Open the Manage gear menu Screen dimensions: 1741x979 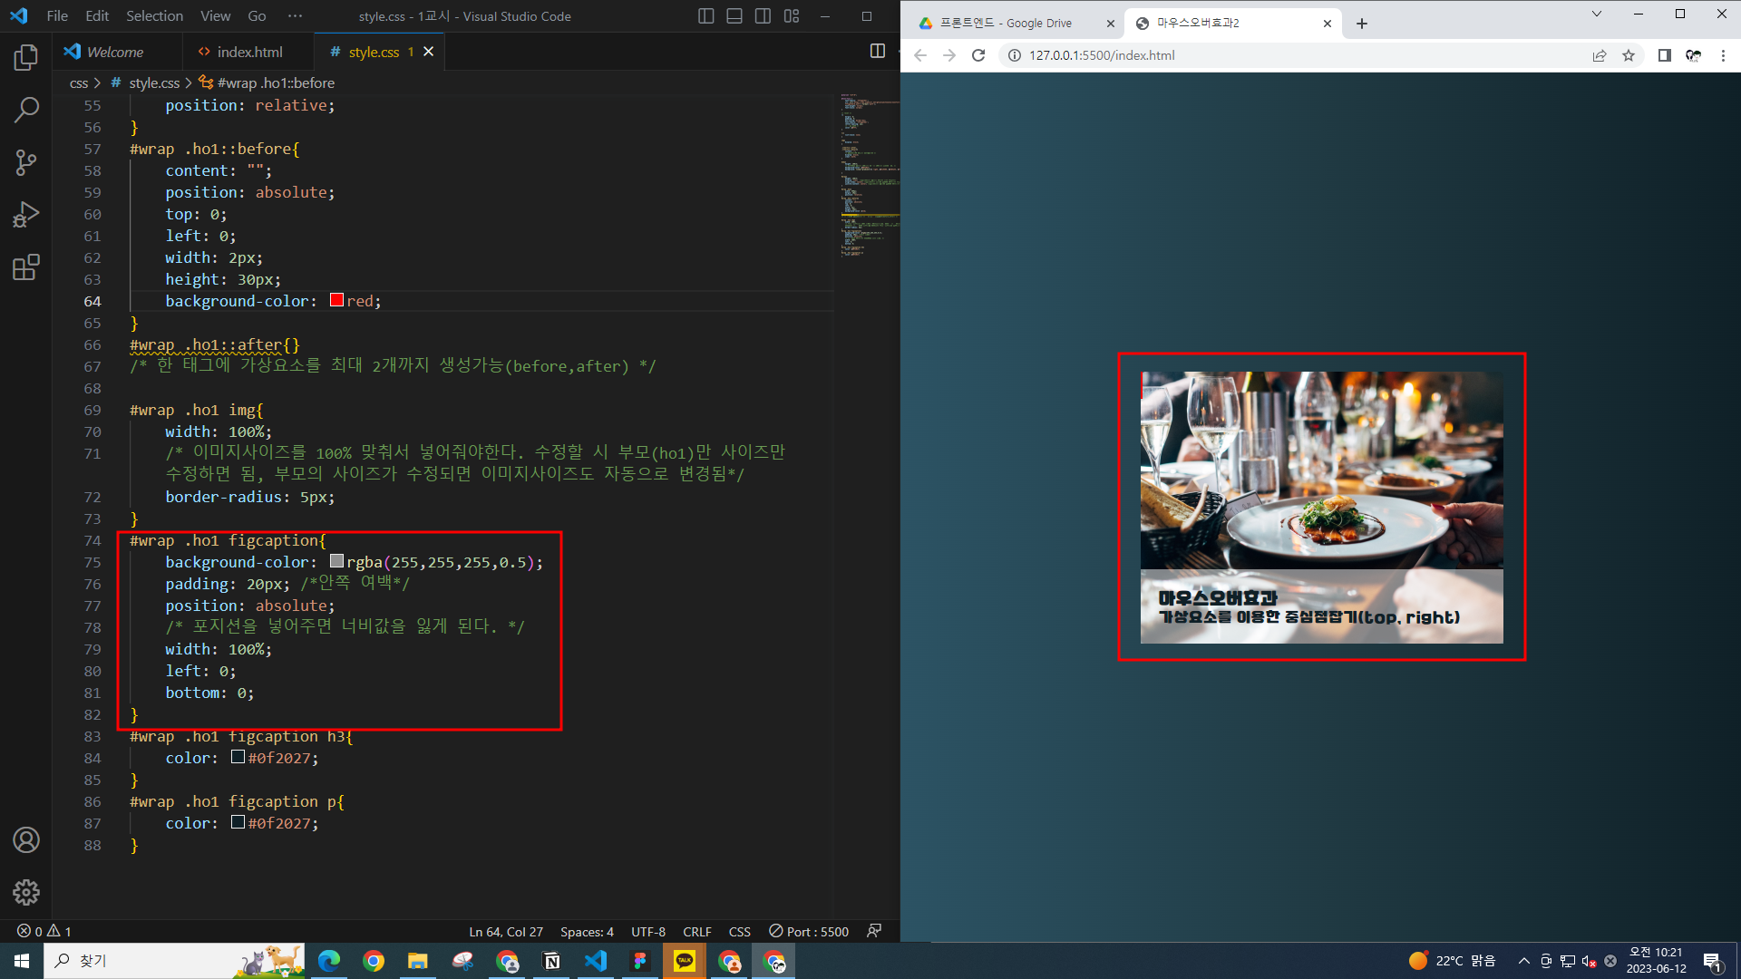[26, 892]
